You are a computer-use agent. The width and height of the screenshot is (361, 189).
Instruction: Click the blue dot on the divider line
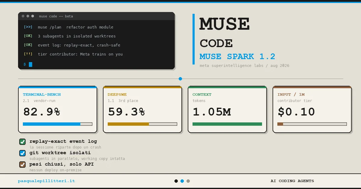(180, 79)
